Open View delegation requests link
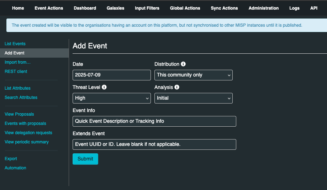The image size is (327, 190). [x=28, y=133]
